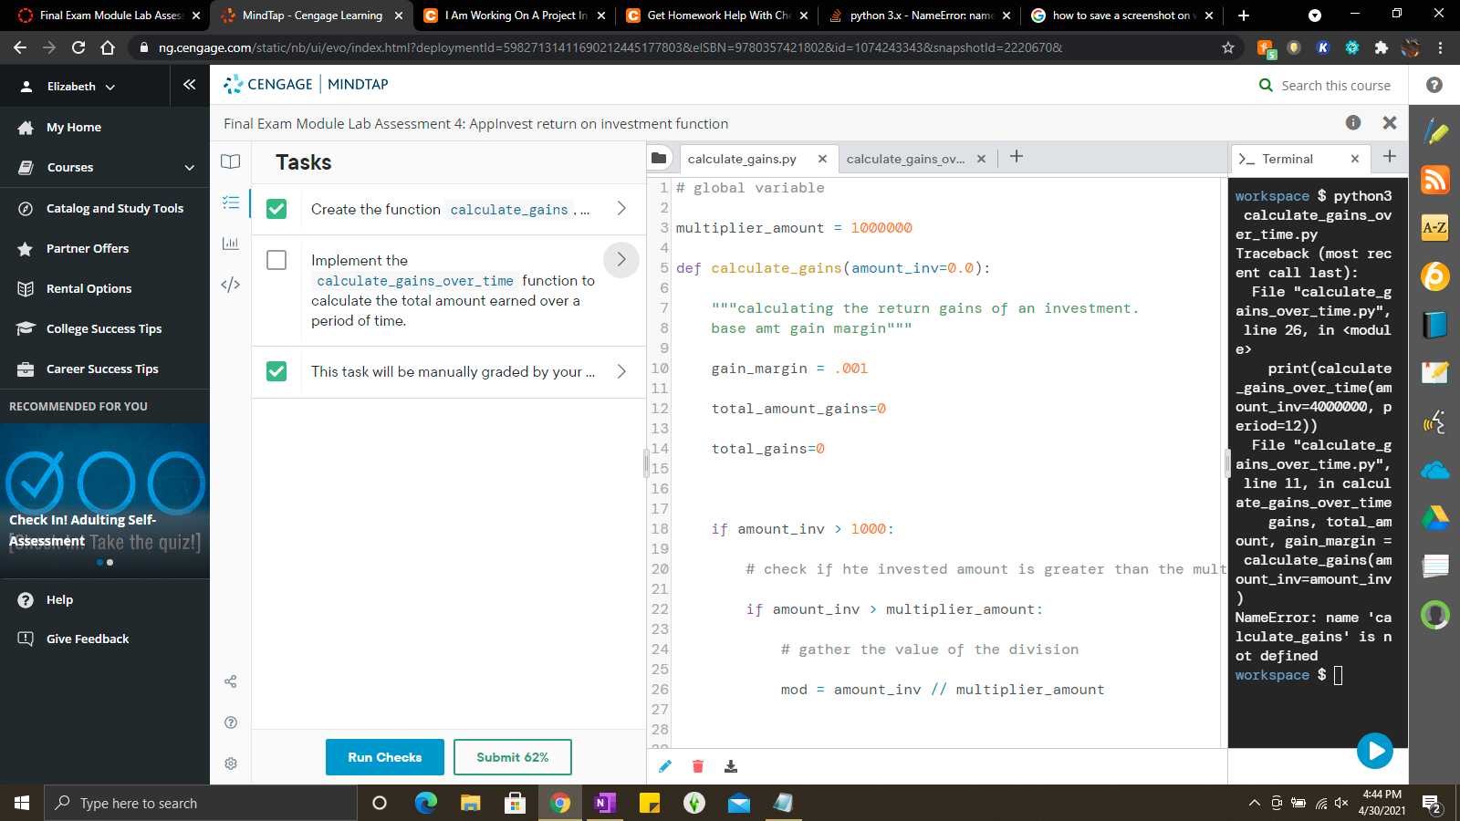Viewport: 1460px width, 821px height.
Task: Click the pencil rename icon below editor
Action: pyautogui.click(x=665, y=766)
